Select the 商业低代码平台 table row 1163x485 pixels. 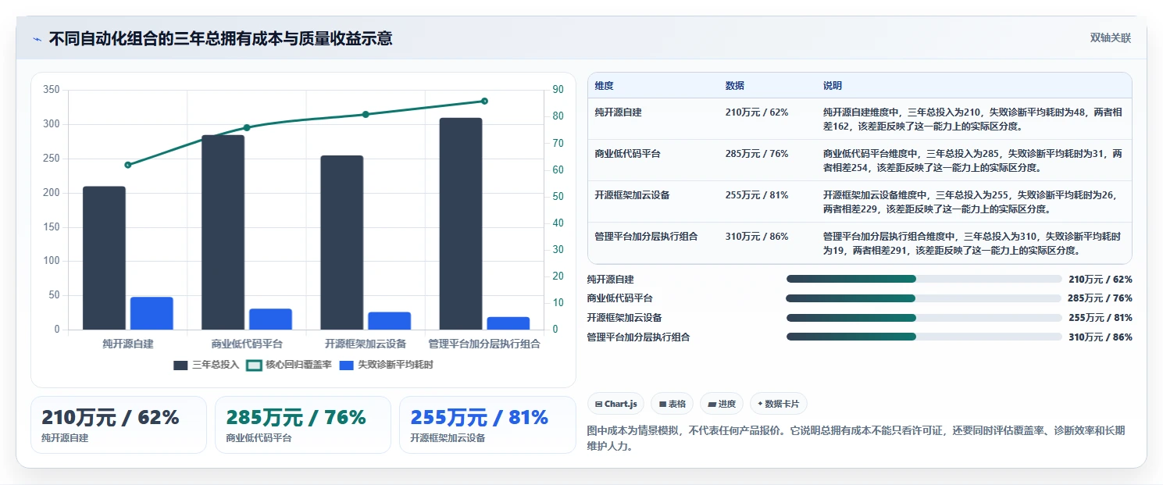859,160
